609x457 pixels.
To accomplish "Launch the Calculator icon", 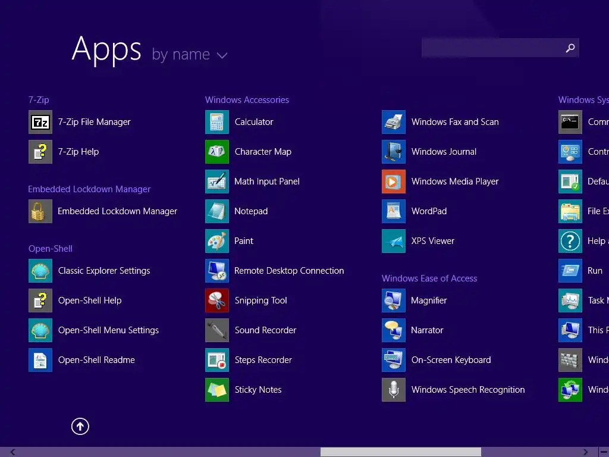I will pyautogui.click(x=217, y=122).
